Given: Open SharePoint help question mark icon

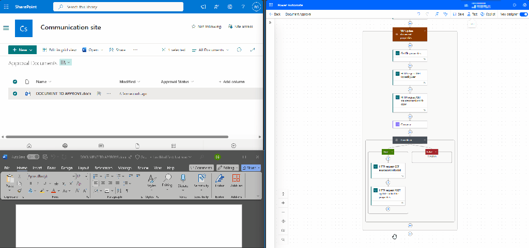Looking at the screenshot, I should pyautogui.click(x=243, y=7).
